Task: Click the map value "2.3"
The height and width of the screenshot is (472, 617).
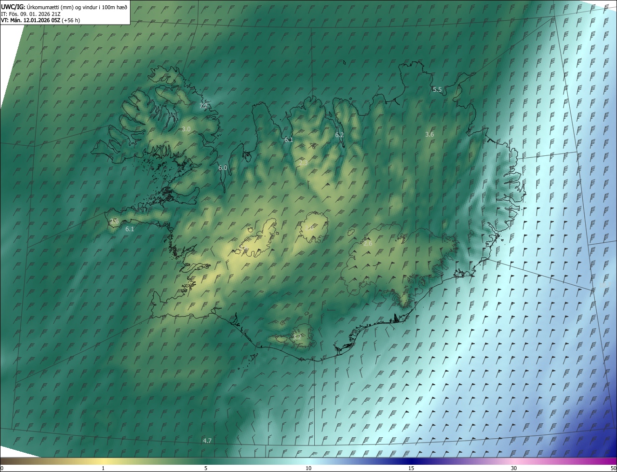Action: coord(304,163)
